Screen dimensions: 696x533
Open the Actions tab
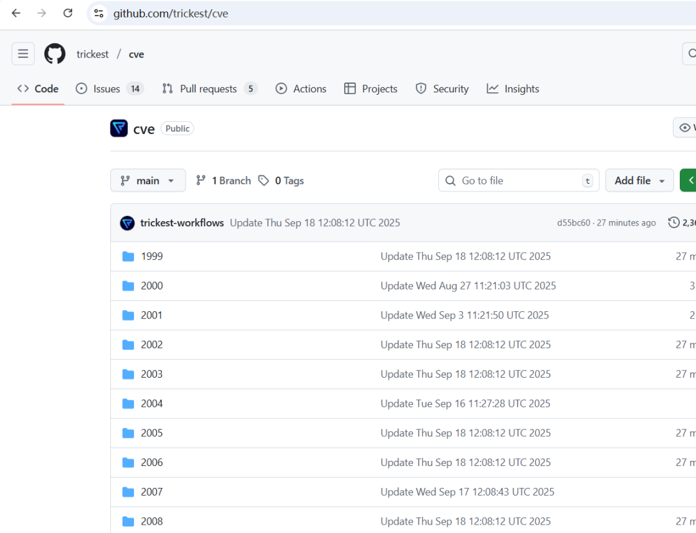coord(301,89)
